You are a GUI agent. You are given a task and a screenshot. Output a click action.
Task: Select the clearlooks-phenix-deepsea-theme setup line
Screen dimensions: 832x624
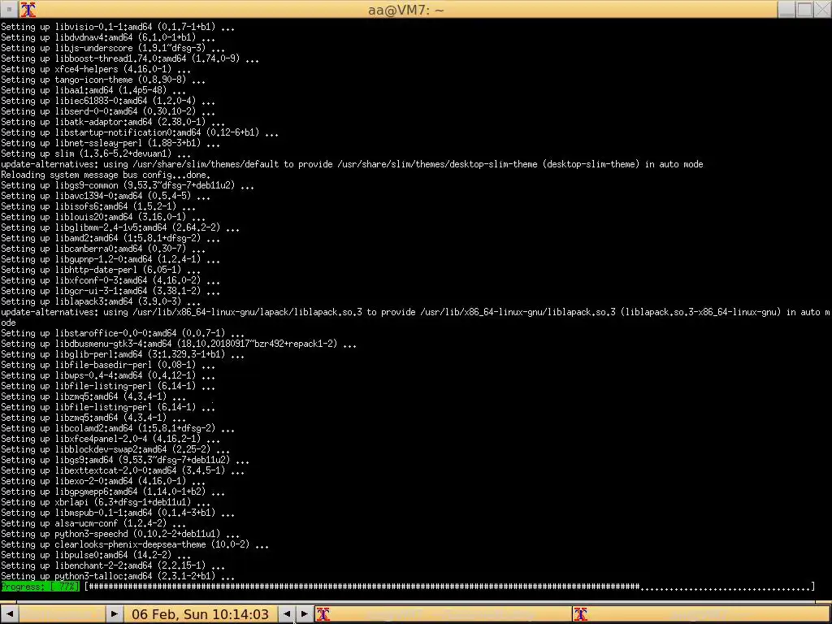coord(135,544)
